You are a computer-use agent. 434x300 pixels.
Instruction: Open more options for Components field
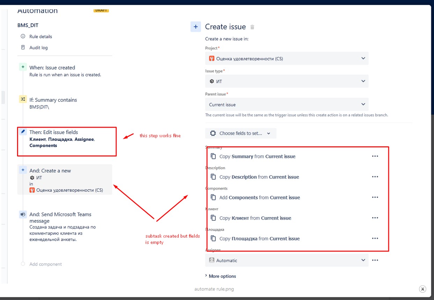[375, 198]
